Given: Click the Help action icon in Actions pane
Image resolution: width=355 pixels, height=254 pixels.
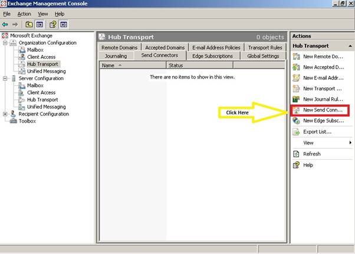Looking at the screenshot, I should [x=296, y=165].
